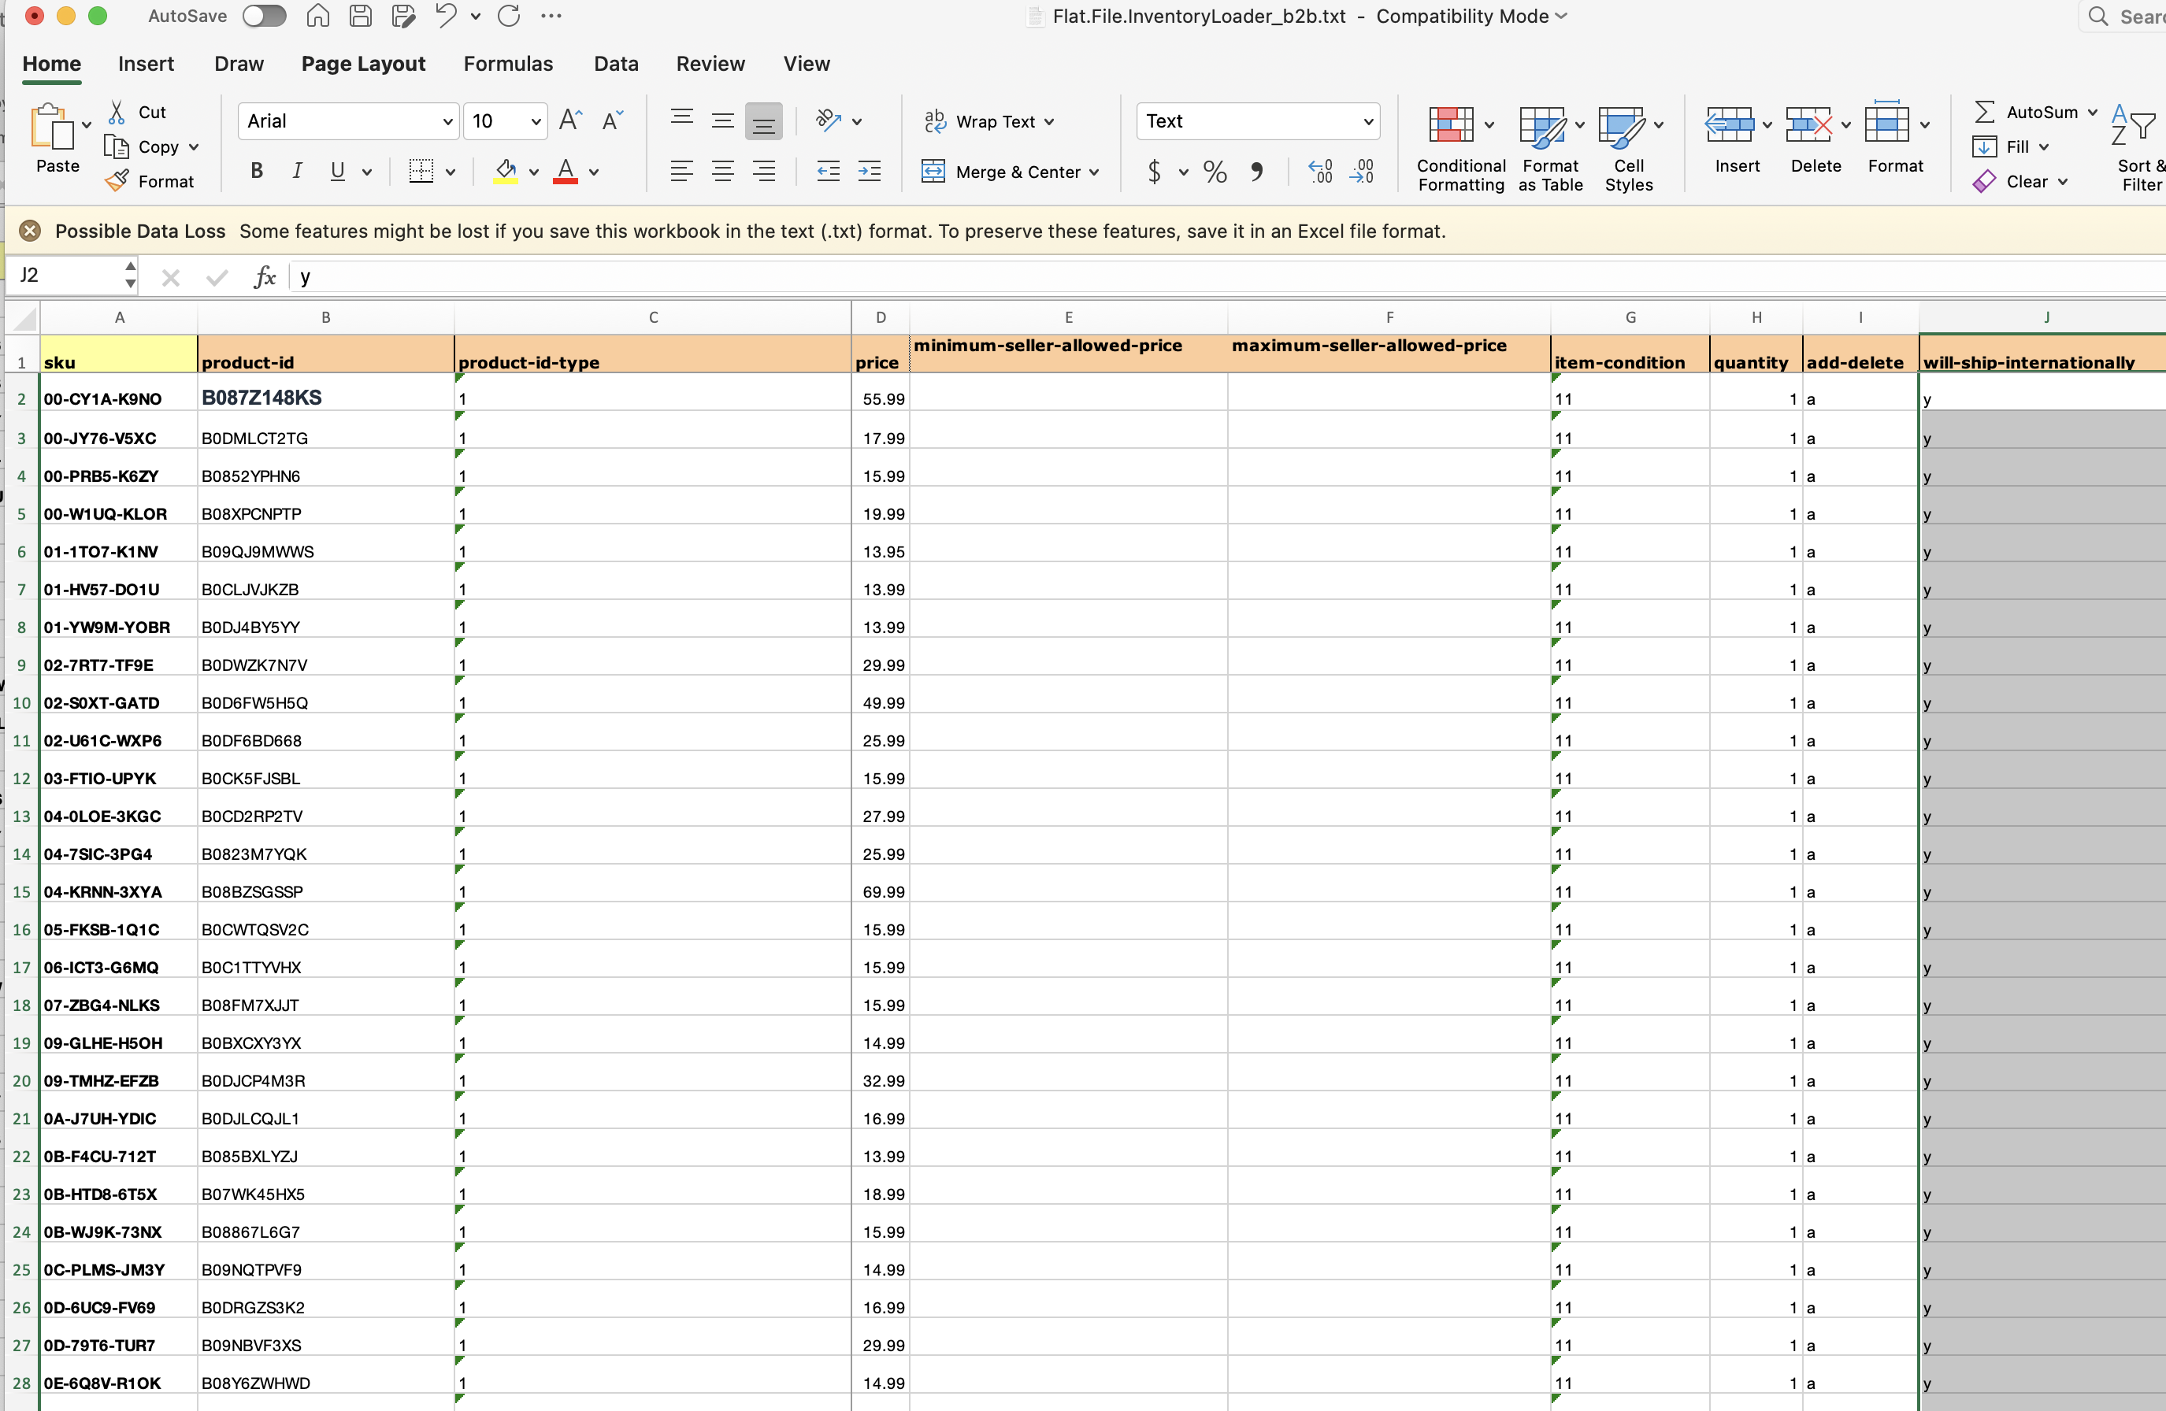The image size is (2166, 1411).
Task: Open Cell Styles gallery
Action: pyautogui.click(x=1628, y=147)
